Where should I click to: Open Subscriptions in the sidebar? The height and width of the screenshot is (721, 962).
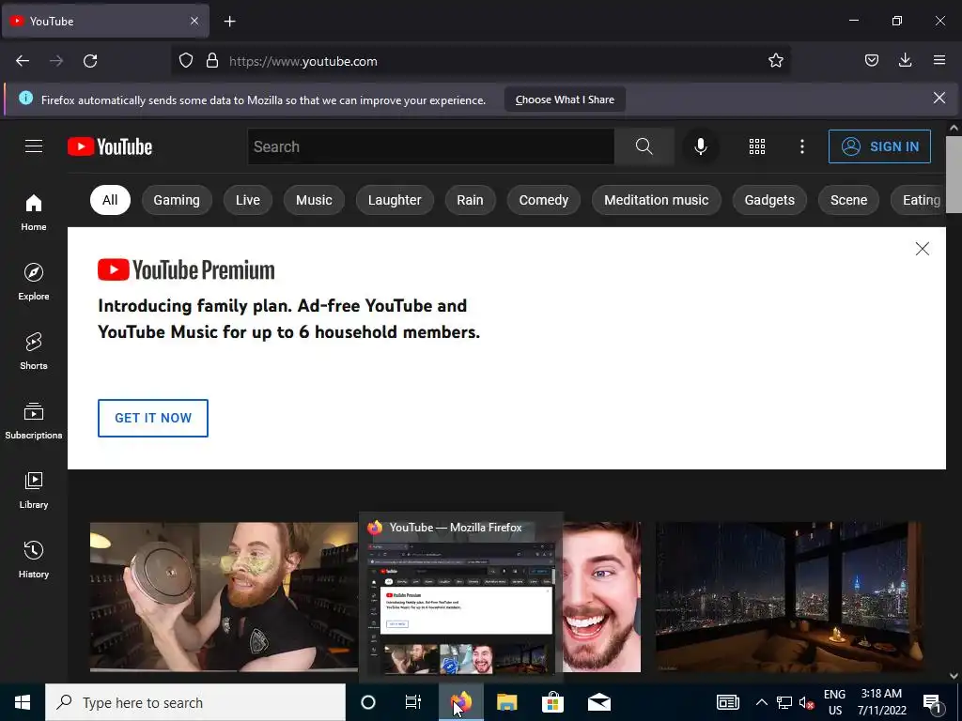click(x=34, y=422)
